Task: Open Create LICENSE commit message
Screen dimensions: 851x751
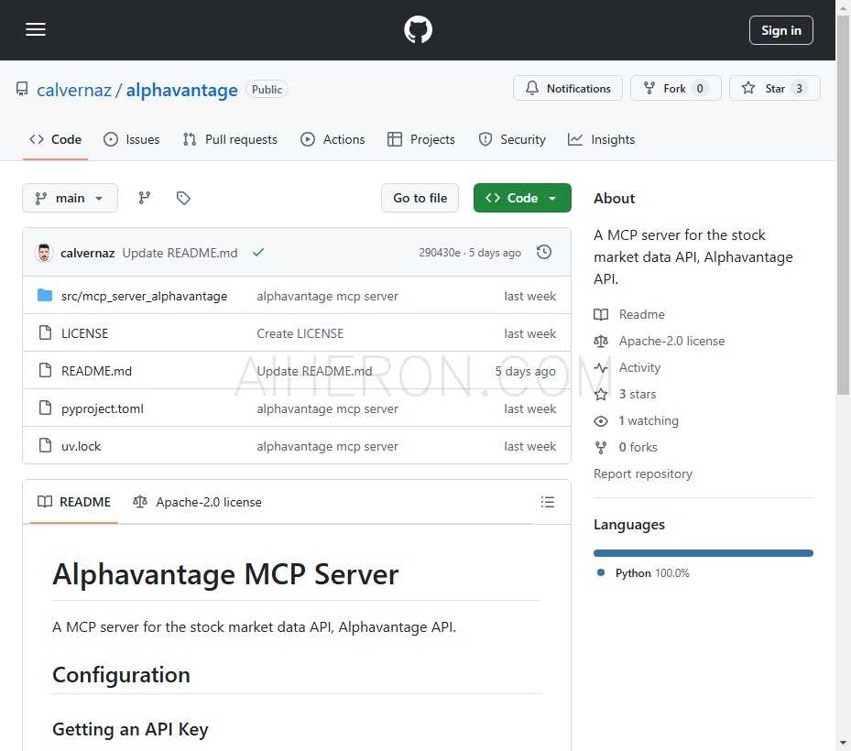Action: [300, 333]
